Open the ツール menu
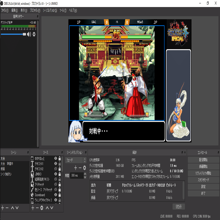This screenshot has width=220, height=220. [x=63, y=10]
